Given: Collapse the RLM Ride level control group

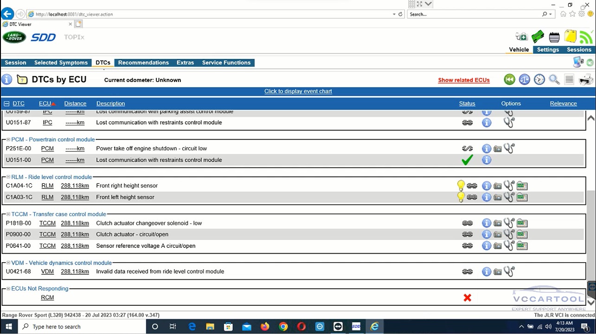Looking at the screenshot, I should tap(8, 177).
